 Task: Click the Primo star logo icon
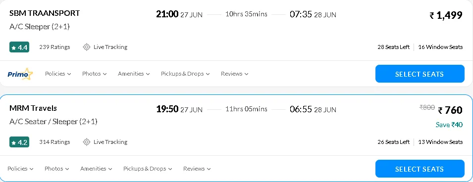click(20, 74)
